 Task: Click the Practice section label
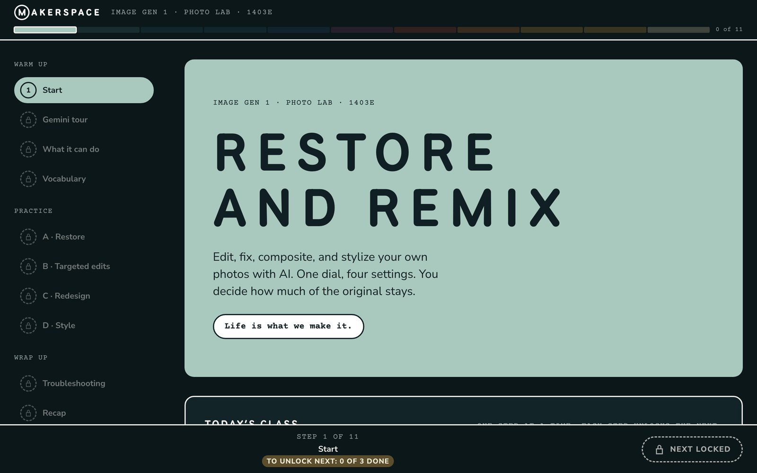(33, 211)
